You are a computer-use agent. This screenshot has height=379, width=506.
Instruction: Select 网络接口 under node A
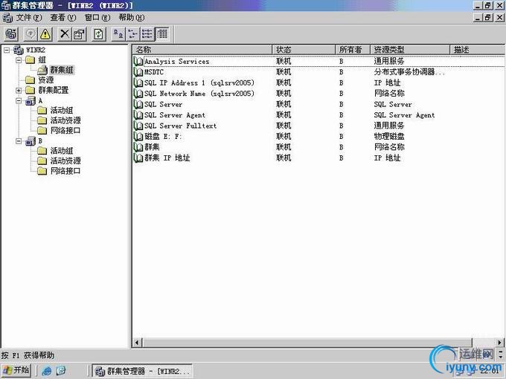[x=65, y=131]
